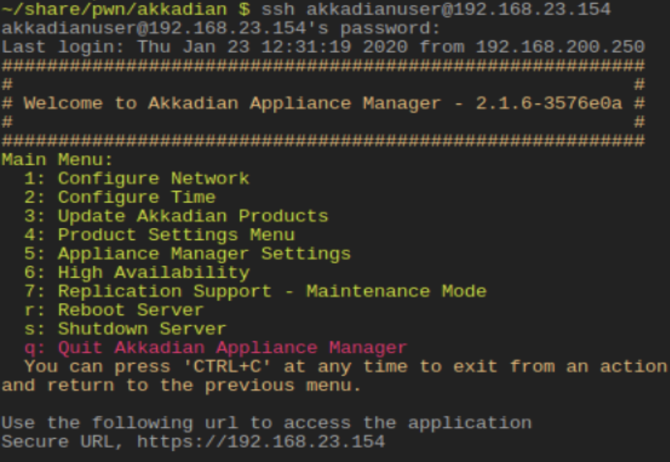Click the ssh akkadianuser command text
This screenshot has width=670, height=462.
pyautogui.click(x=436, y=9)
